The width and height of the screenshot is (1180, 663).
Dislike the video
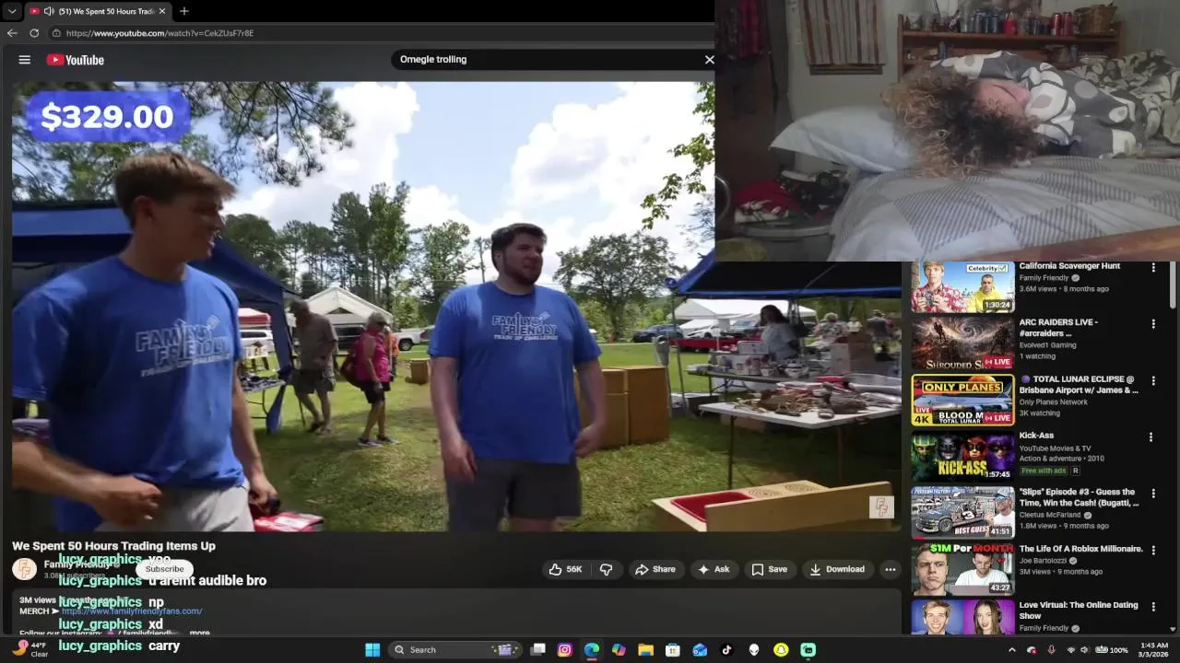tap(606, 569)
